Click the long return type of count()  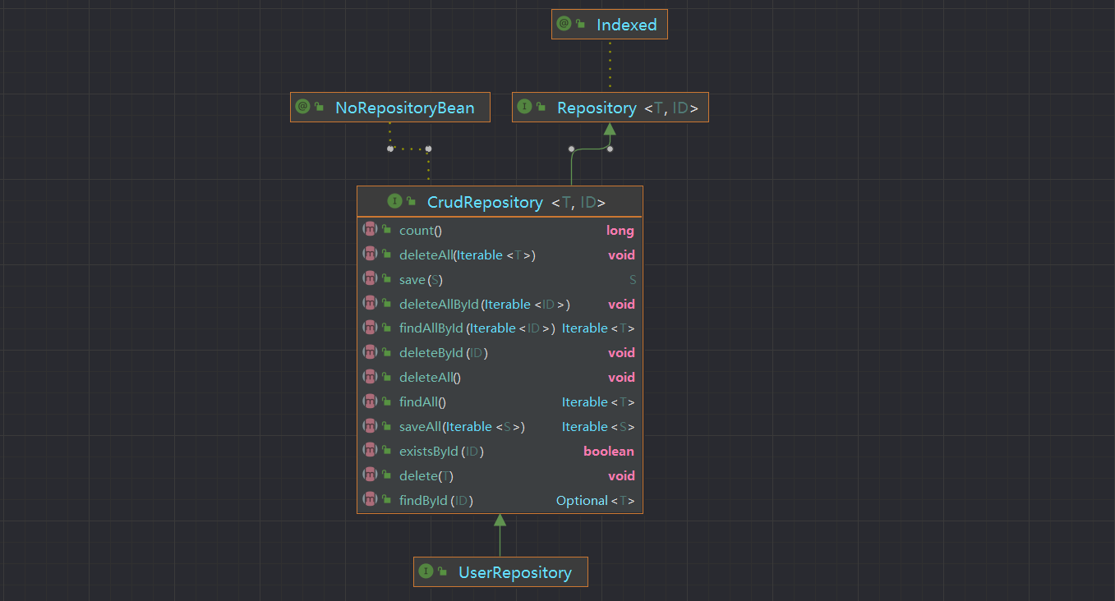tap(620, 231)
